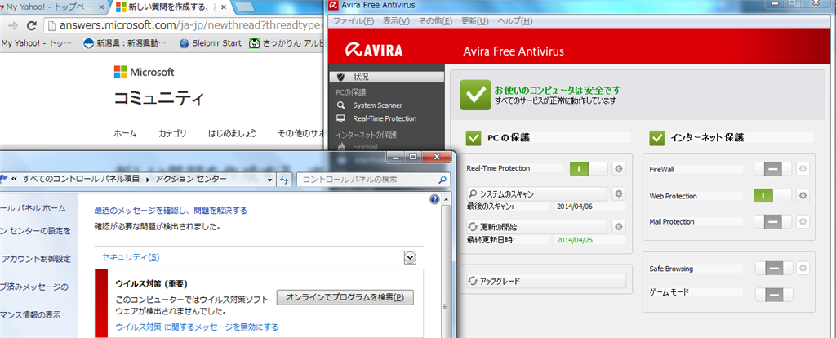Image resolution: width=836 pixels, height=338 pixels.
Task: Open はじめましょう on Microsoft community nav
Action: click(x=233, y=133)
